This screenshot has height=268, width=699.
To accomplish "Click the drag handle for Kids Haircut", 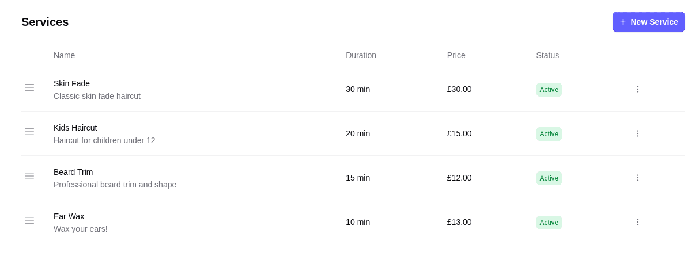I will [x=29, y=132].
